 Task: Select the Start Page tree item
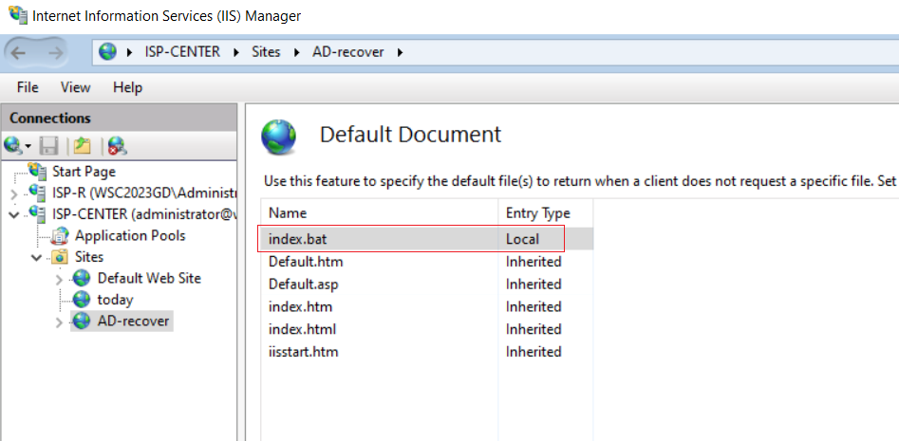click(84, 172)
